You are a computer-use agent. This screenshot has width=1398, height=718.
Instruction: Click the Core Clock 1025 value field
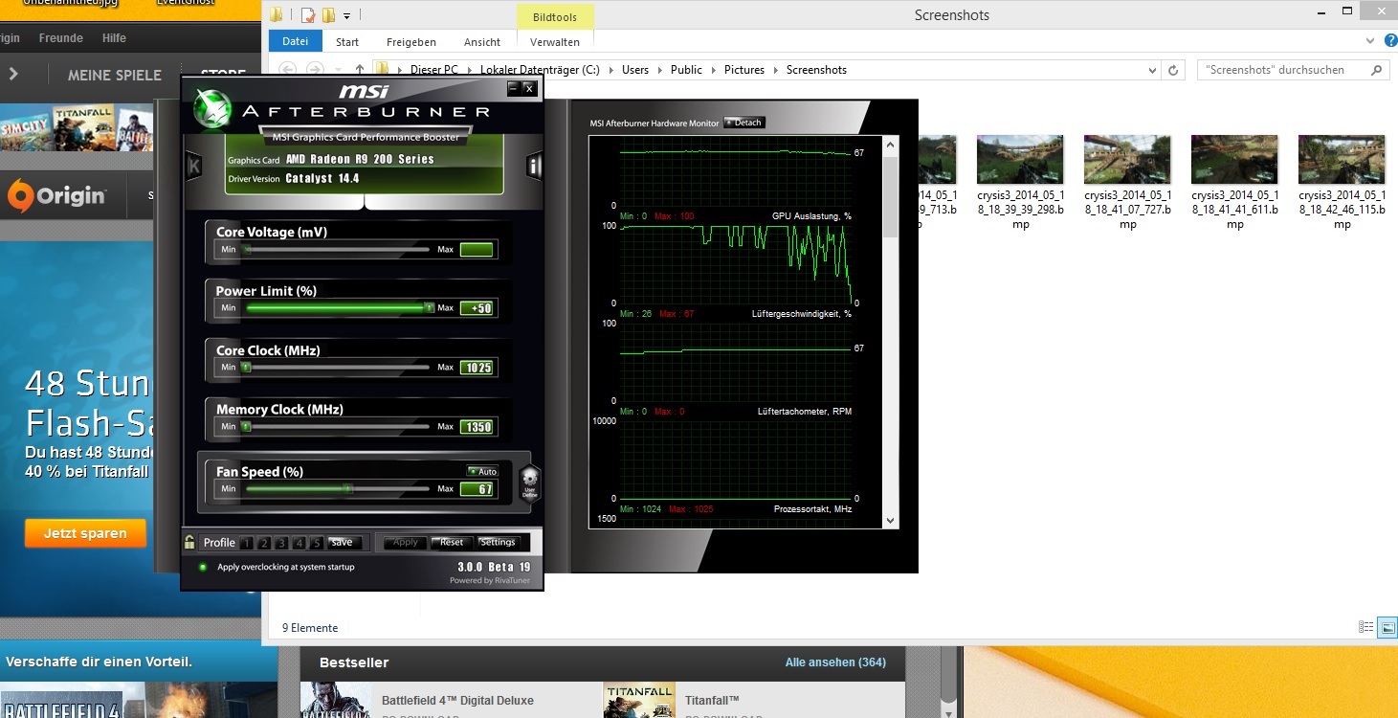tap(477, 368)
